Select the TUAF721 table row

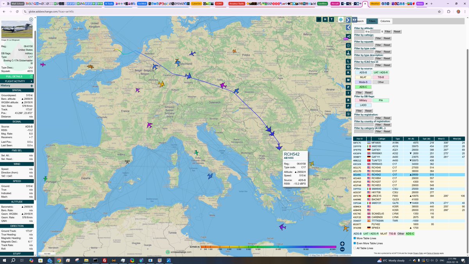pyautogui.click(x=408, y=160)
